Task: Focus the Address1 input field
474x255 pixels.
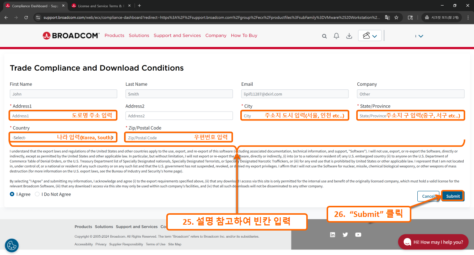Action: click(x=63, y=116)
